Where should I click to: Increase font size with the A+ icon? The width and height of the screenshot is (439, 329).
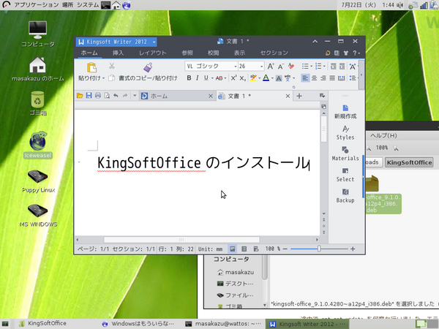pos(271,66)
